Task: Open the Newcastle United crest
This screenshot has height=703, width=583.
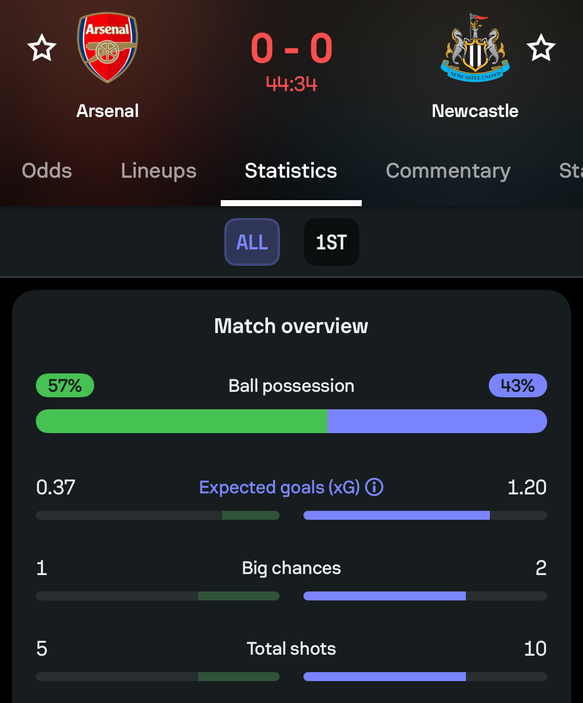Action: 475,48
